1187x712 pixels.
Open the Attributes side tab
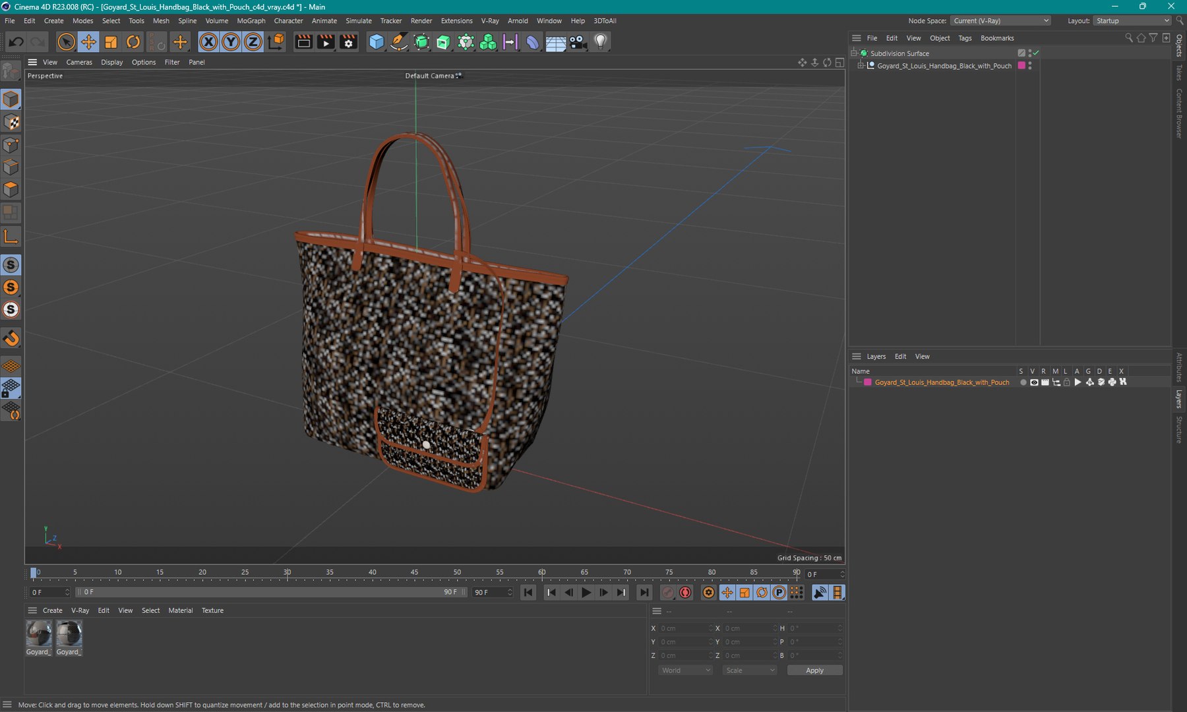(1179, 367)
